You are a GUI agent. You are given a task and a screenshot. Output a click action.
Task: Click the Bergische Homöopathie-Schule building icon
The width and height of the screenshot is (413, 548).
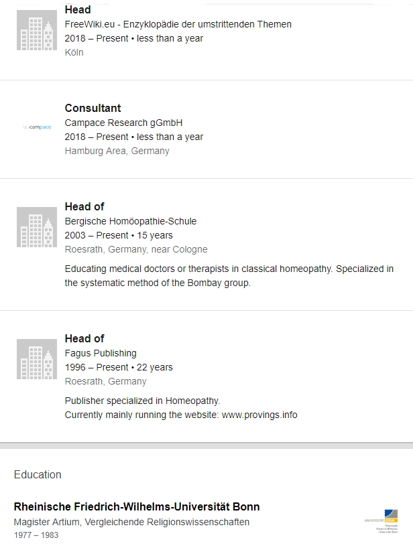(x=37, y=227)
